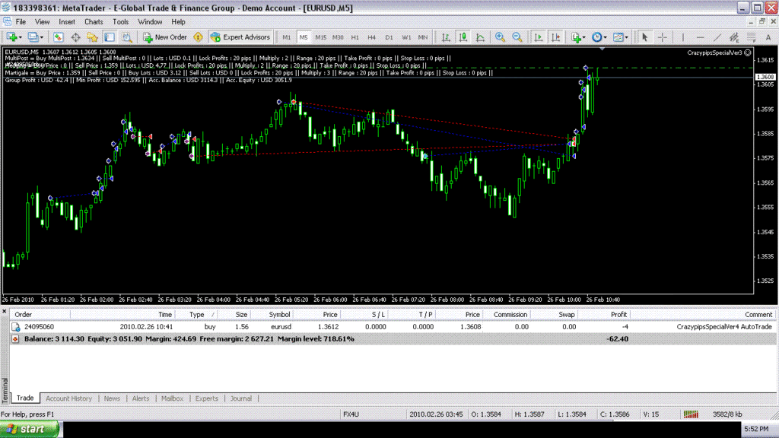
Task: Select the M1 timeframe
Action: click(287, 37)
